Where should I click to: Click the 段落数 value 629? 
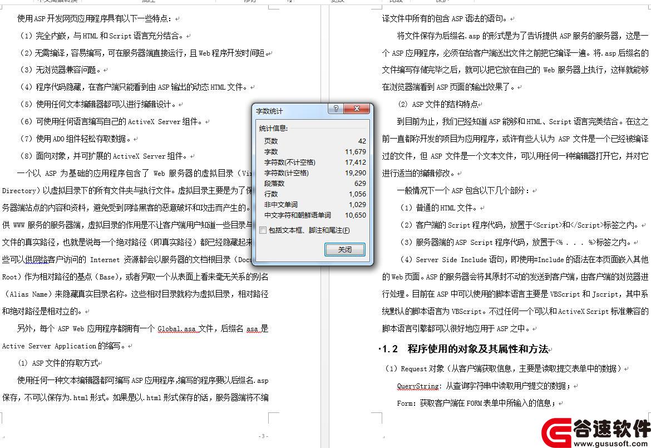[360, 184]
